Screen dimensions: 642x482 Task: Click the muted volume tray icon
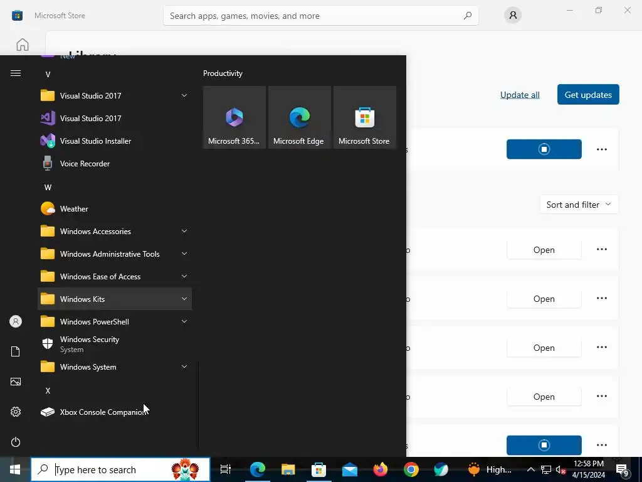coord(560,469)
